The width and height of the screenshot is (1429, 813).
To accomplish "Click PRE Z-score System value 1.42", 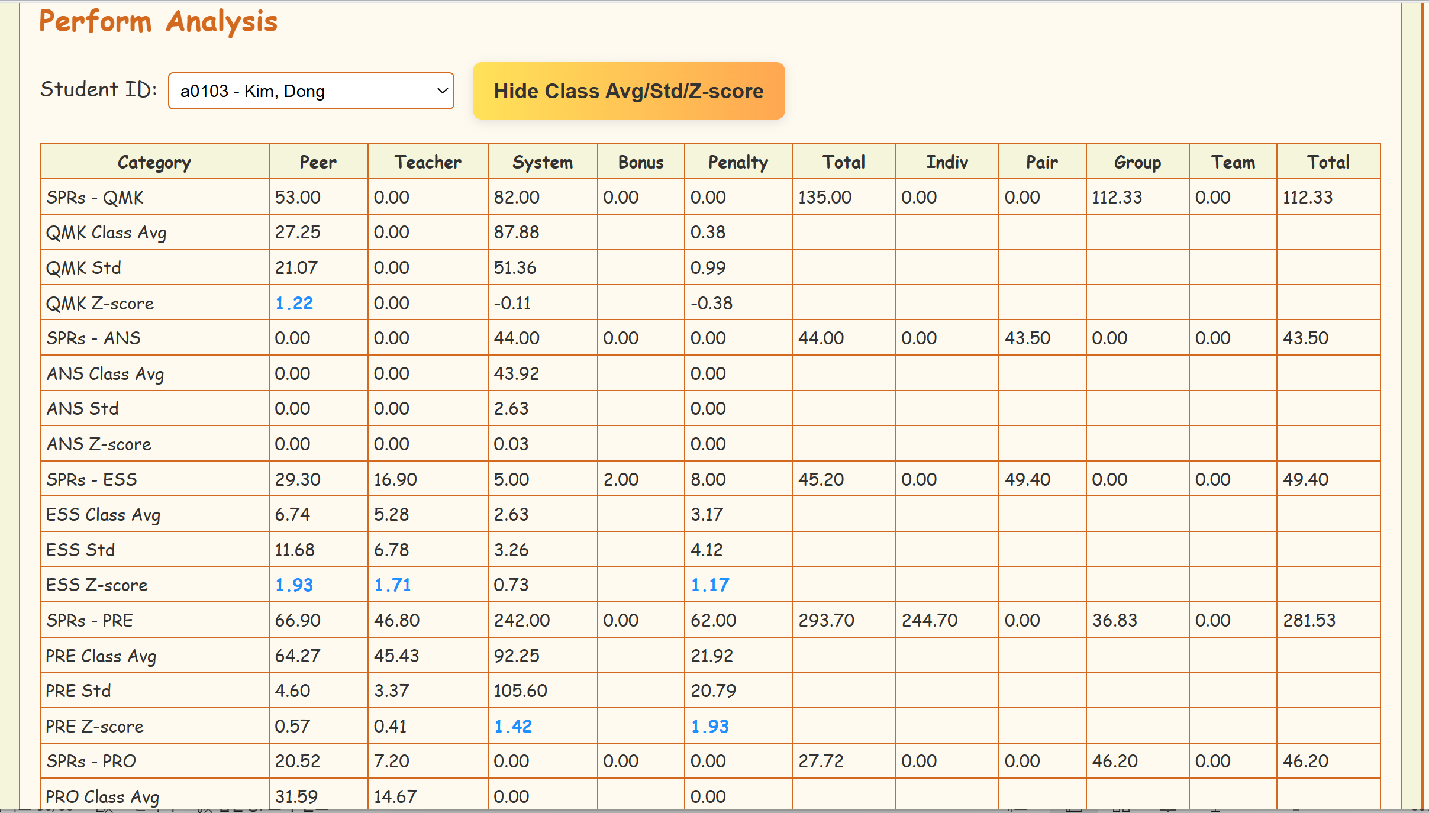I will (x=513, y=727).
